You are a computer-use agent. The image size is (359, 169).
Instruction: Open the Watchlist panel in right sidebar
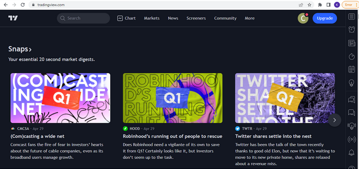[352, 17]
